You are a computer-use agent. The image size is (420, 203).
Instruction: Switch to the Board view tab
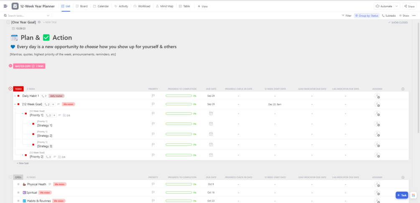click(x=81, y=6)
